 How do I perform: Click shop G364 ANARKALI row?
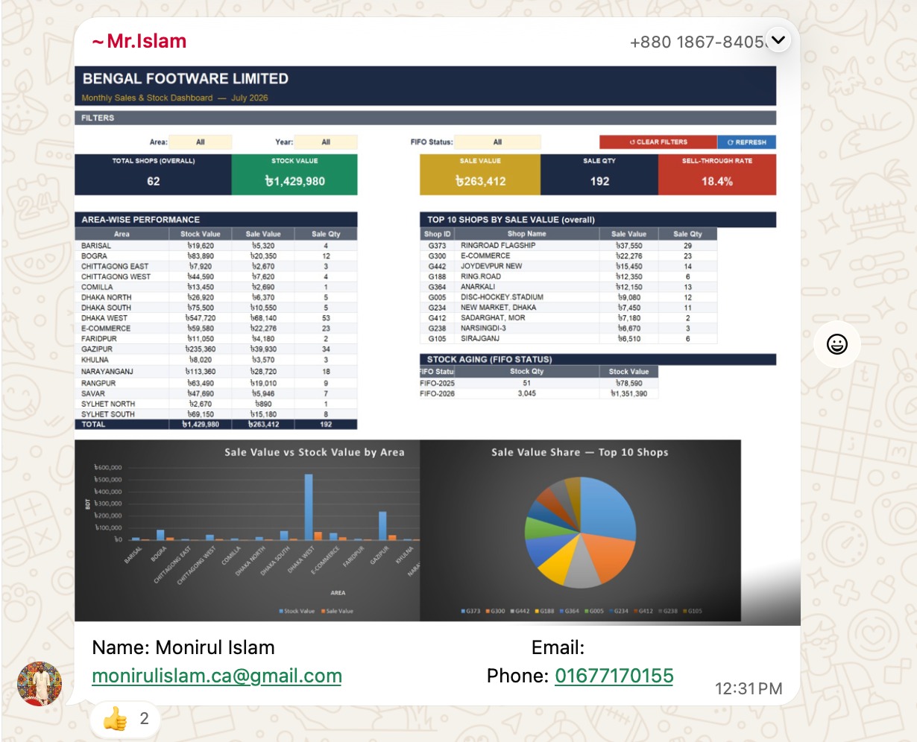[568, 287]
